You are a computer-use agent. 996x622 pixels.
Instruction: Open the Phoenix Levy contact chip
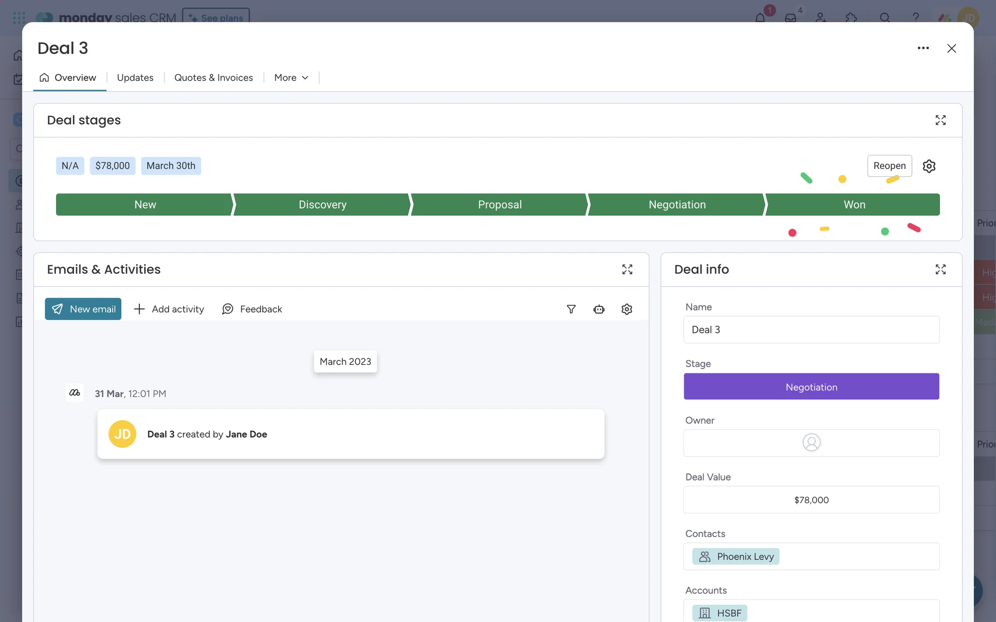(x=736, y=557)
